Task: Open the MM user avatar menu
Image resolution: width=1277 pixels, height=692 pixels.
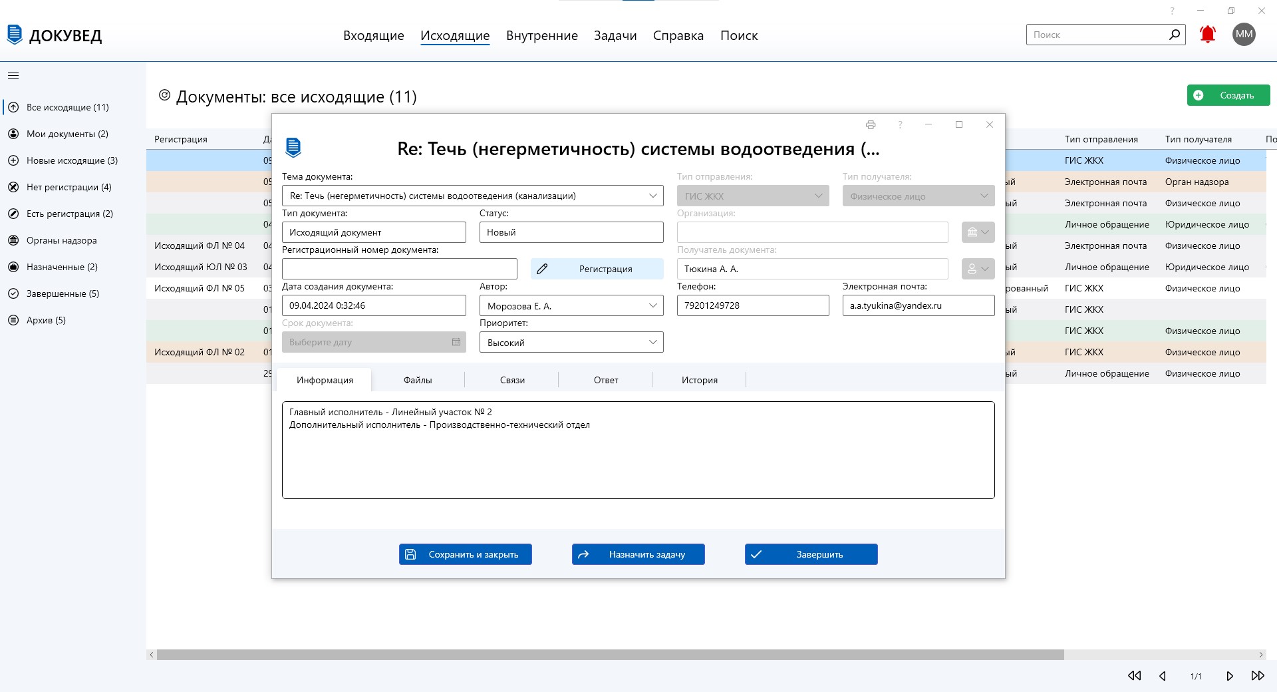Action: (1244, 35)
